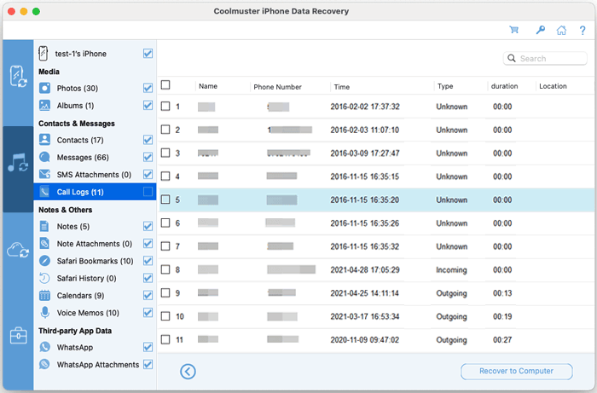Sort by Phone Number column header
The width and height of the screenshot is (597, 393).
277,87
